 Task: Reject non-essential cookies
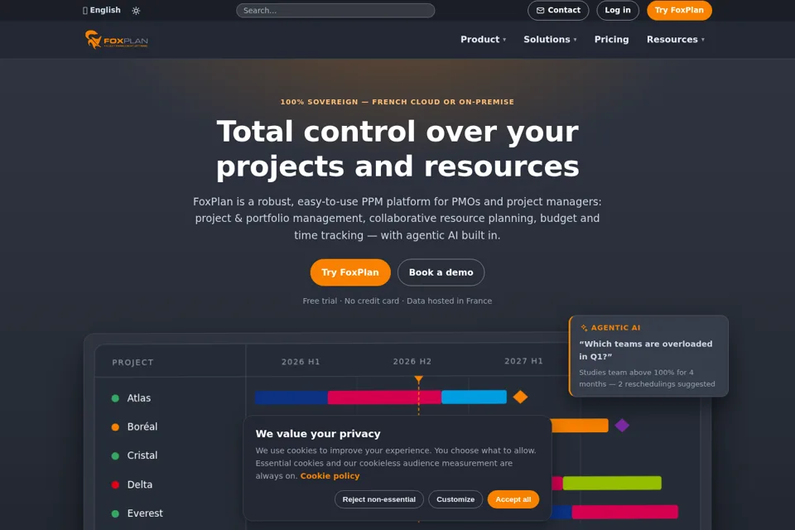(378, 499)
